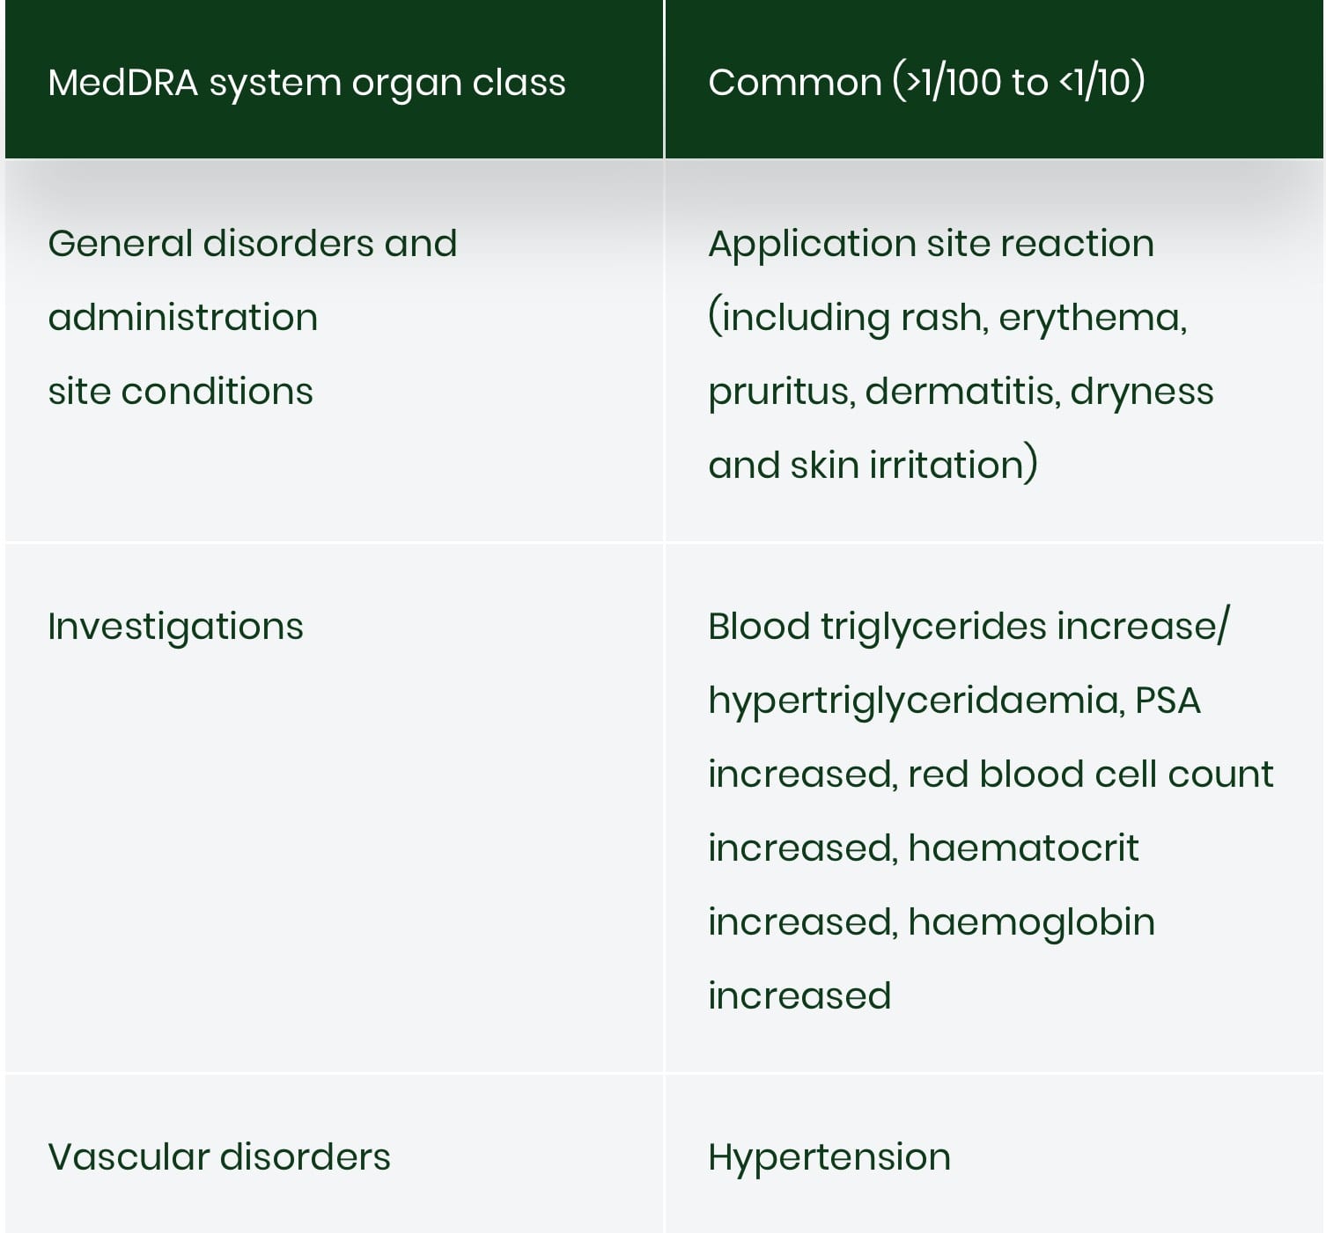Click the word 'MedDRA' in the header
The width and height of the screenshot is (1326, 1233).
pyautogui.click(x=122, y=83)
